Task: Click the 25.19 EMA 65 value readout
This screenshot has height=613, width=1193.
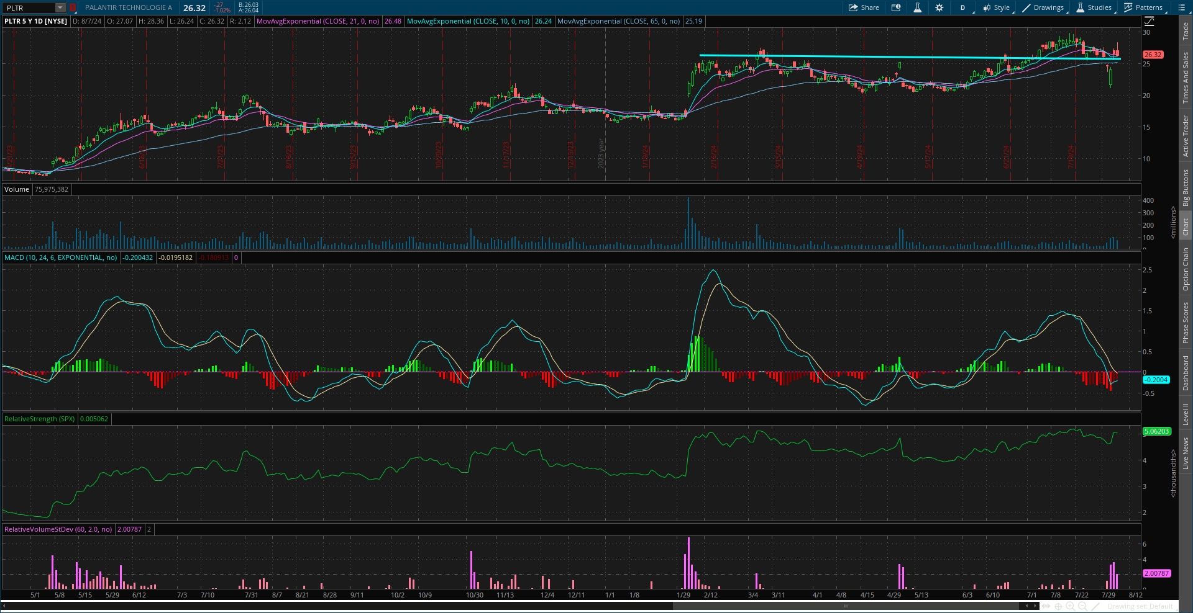Action: [693, 21]
